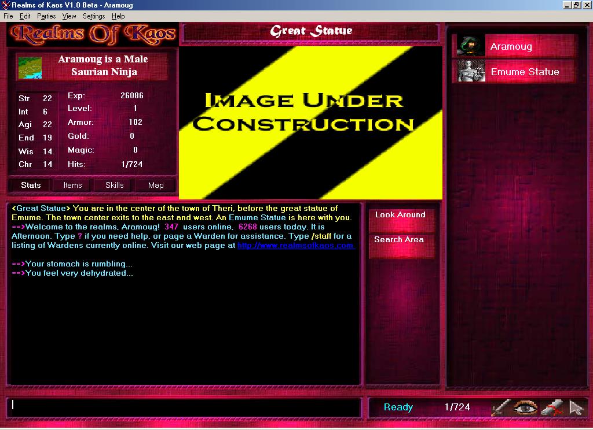Click the Ready status text
The image size is (593, 430).
pos(398,407)
